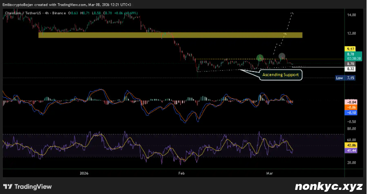Click the Low 7.15 price label
Viewport: 367px width, 194px height.
[x=345, y=78]
